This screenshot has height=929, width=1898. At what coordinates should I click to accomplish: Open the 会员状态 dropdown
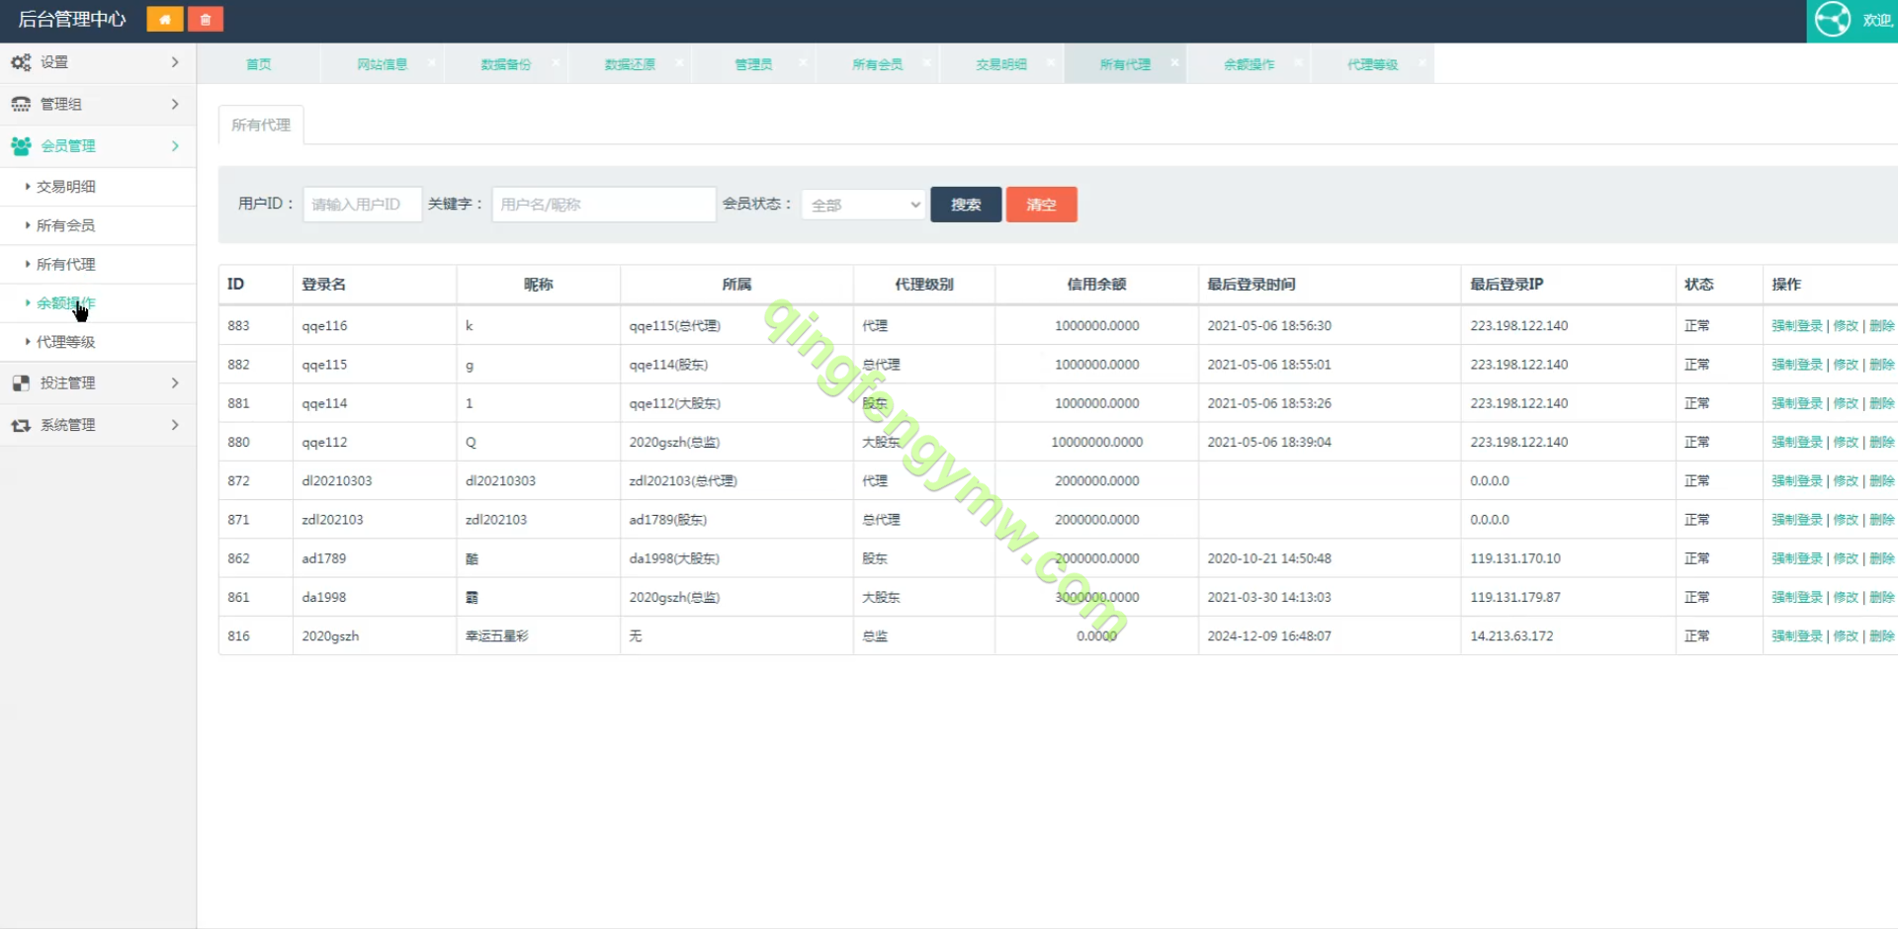point(863,205)
